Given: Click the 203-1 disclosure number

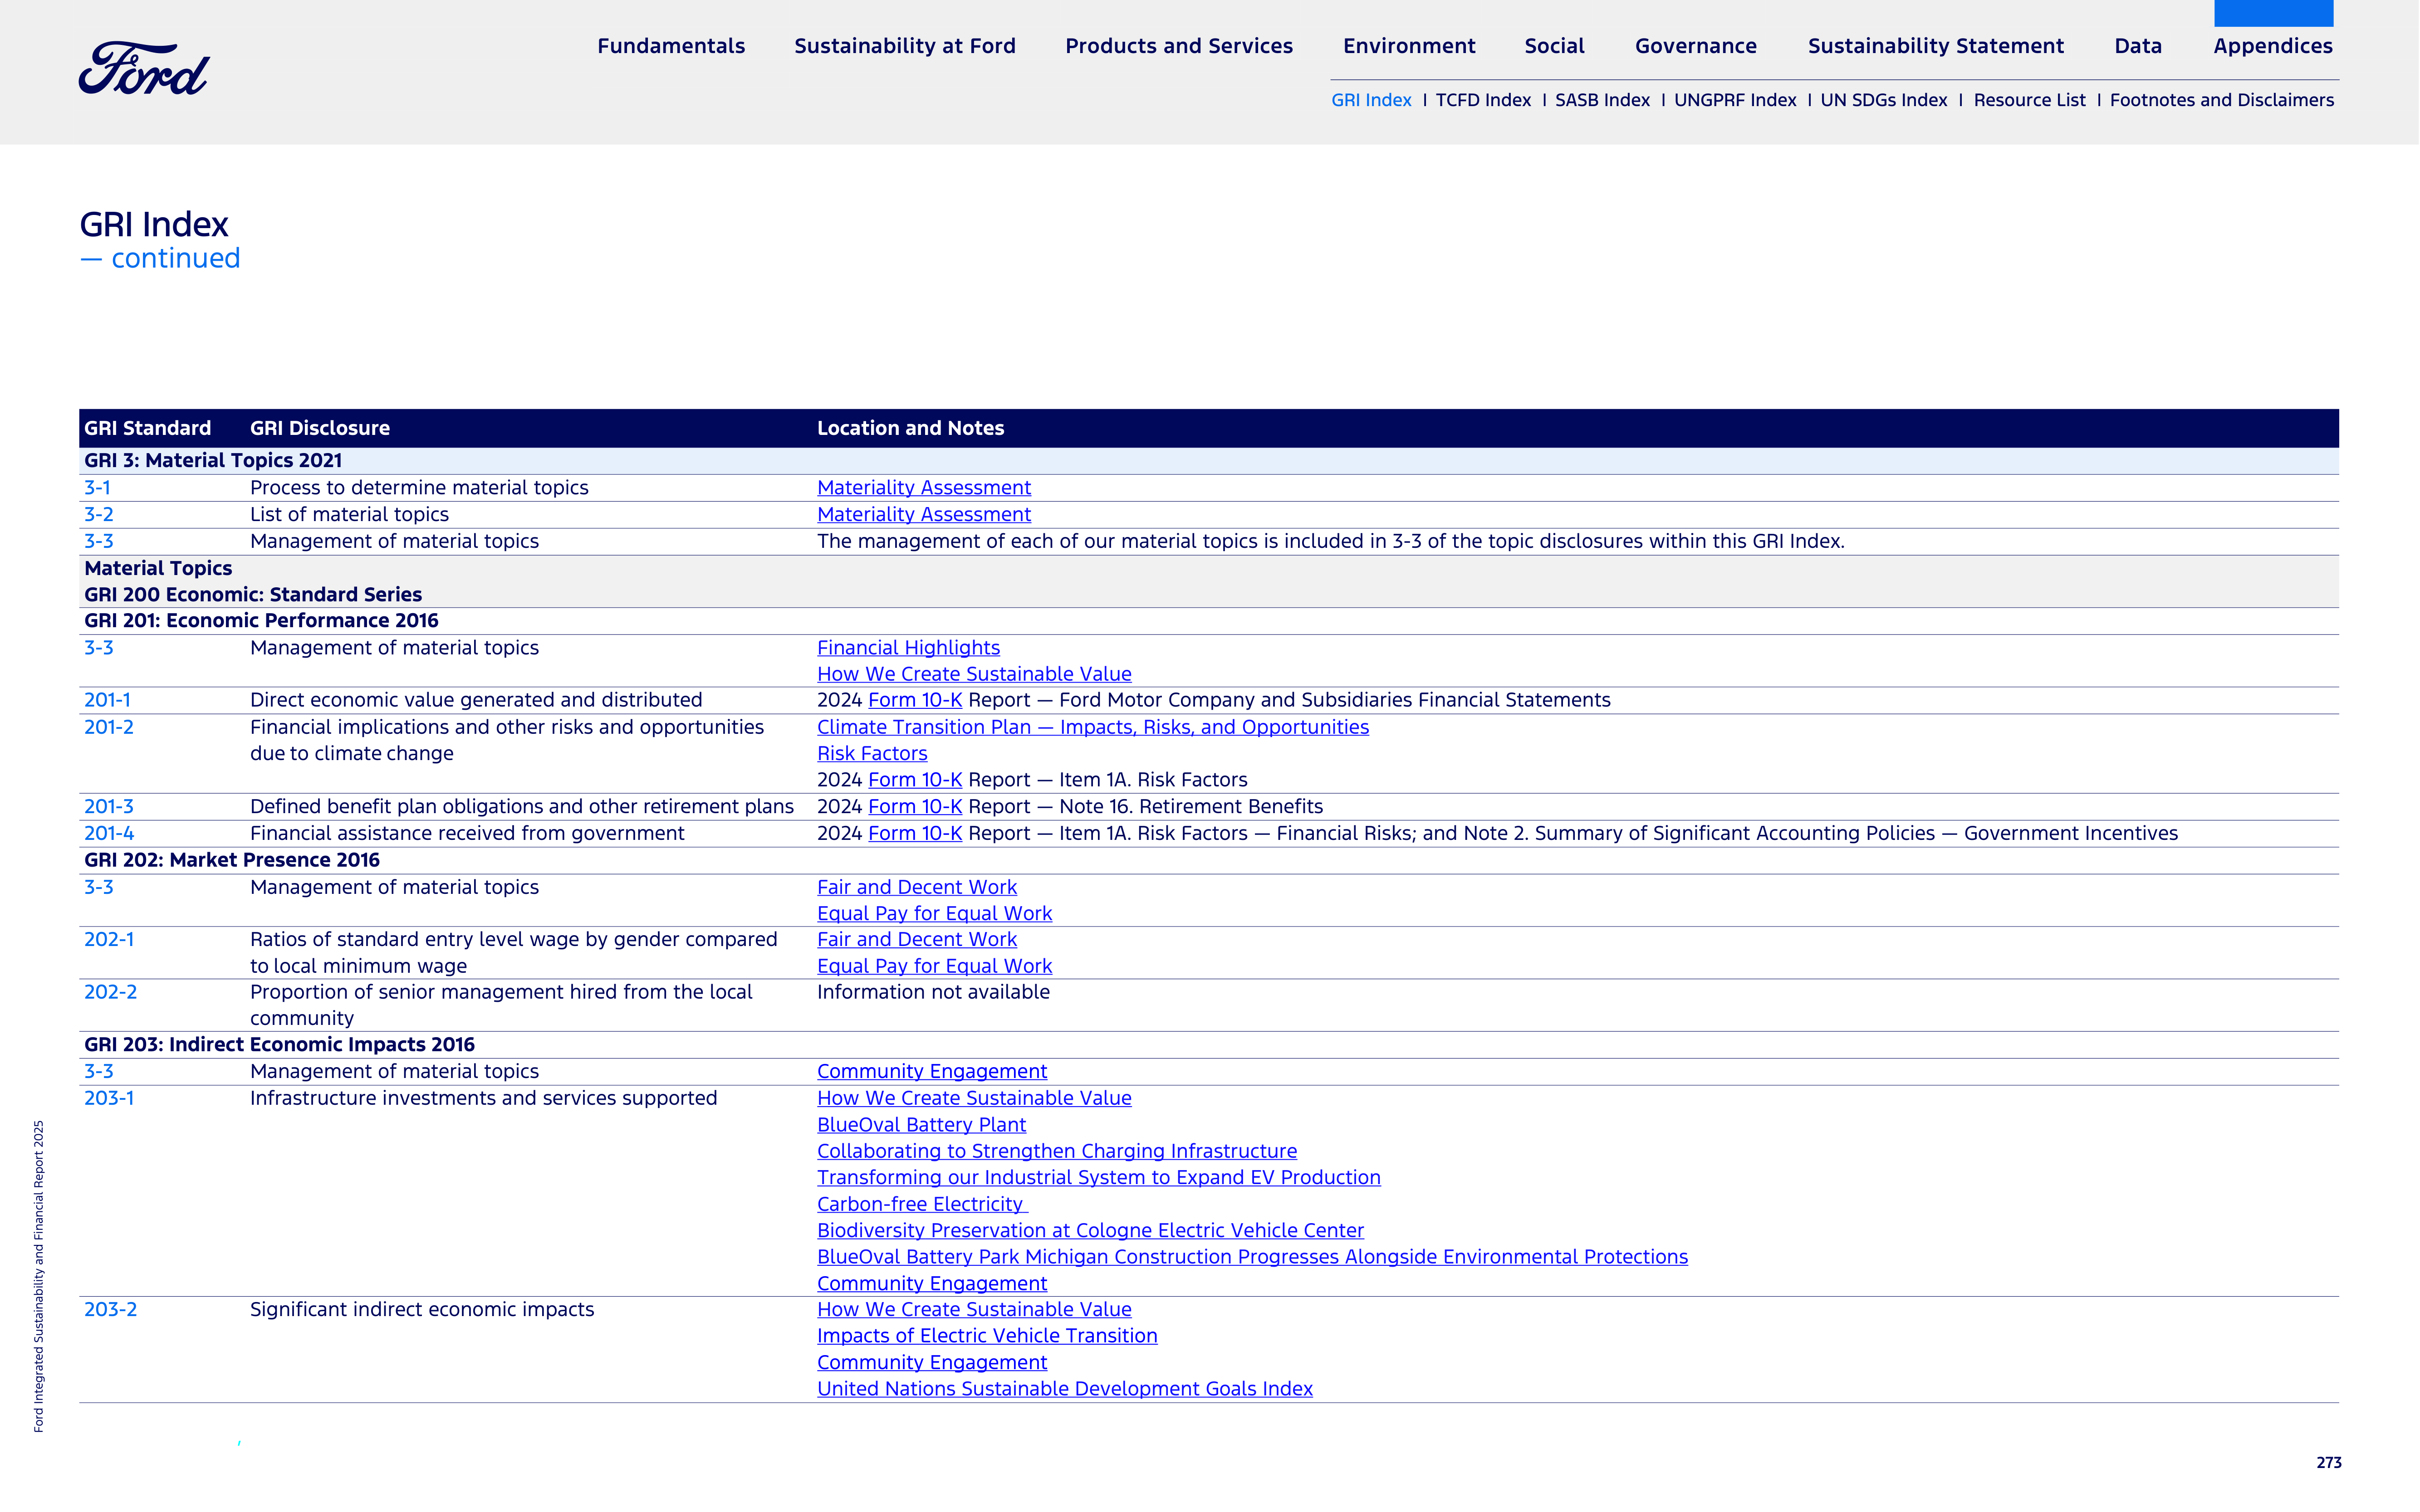Looking at the screenshot, I should pyautogui.click(x=109, y=1099).
